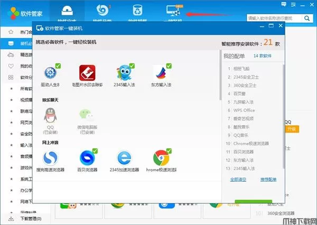
Task: Click the 全部清空 link
Action: point(238,179)
